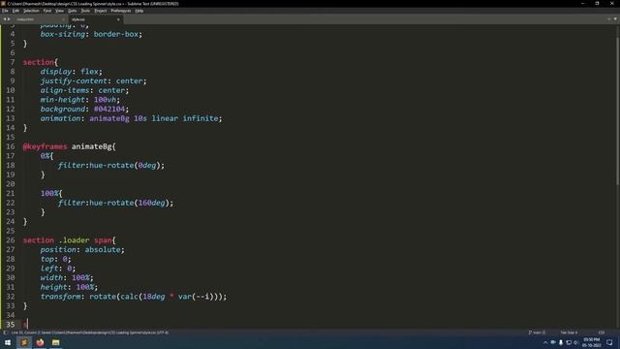Show hidden system tray icons
Image resolution: width=620 pixels, height=349 pixels.
545,342
